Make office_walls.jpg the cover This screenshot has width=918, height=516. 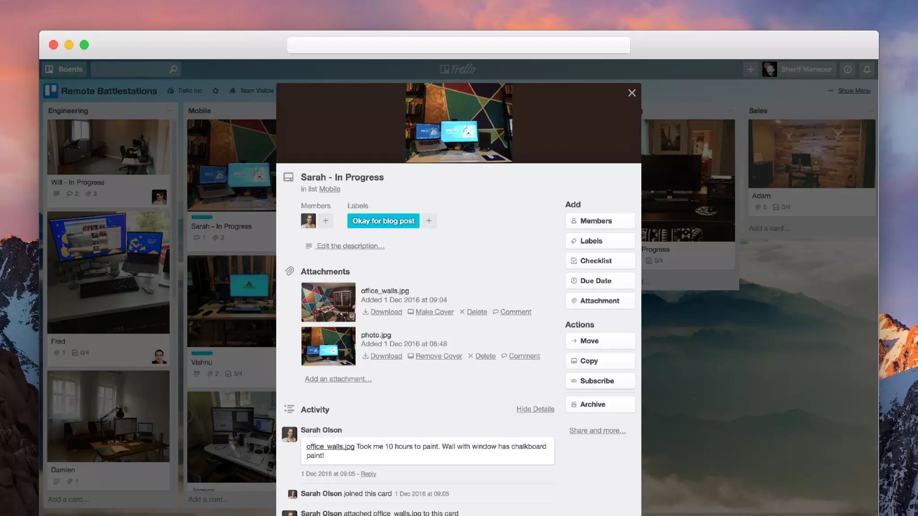point(434,312)
